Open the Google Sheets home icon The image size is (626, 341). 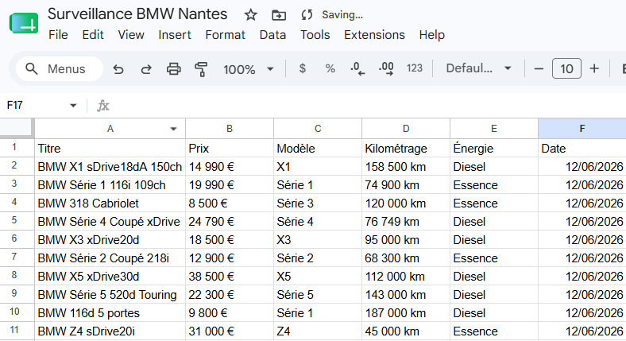tap(24, 23)
